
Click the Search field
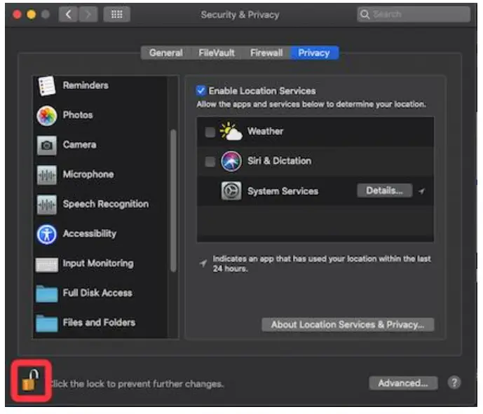click(x=414, y=14)
